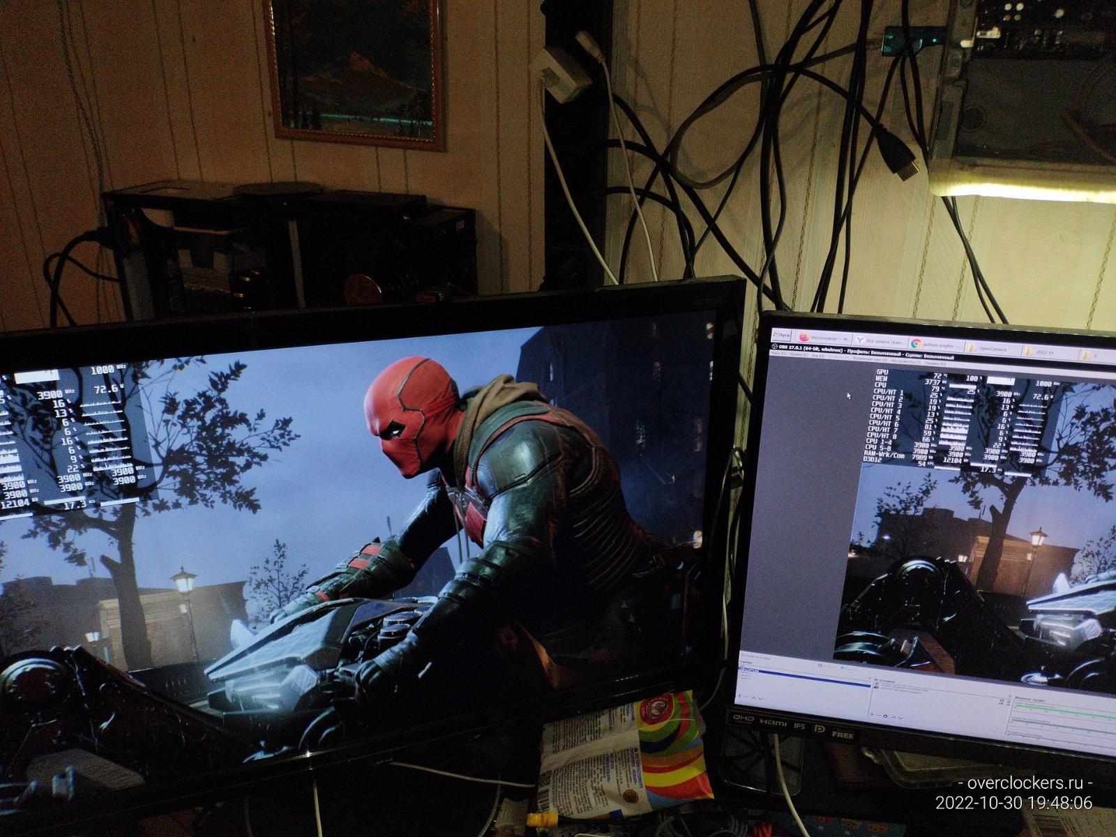This screenshot has height=837, width=1116.
Task: Open the Файл menu in OBS
Action: pyautogui.click(x=777, y=354)
